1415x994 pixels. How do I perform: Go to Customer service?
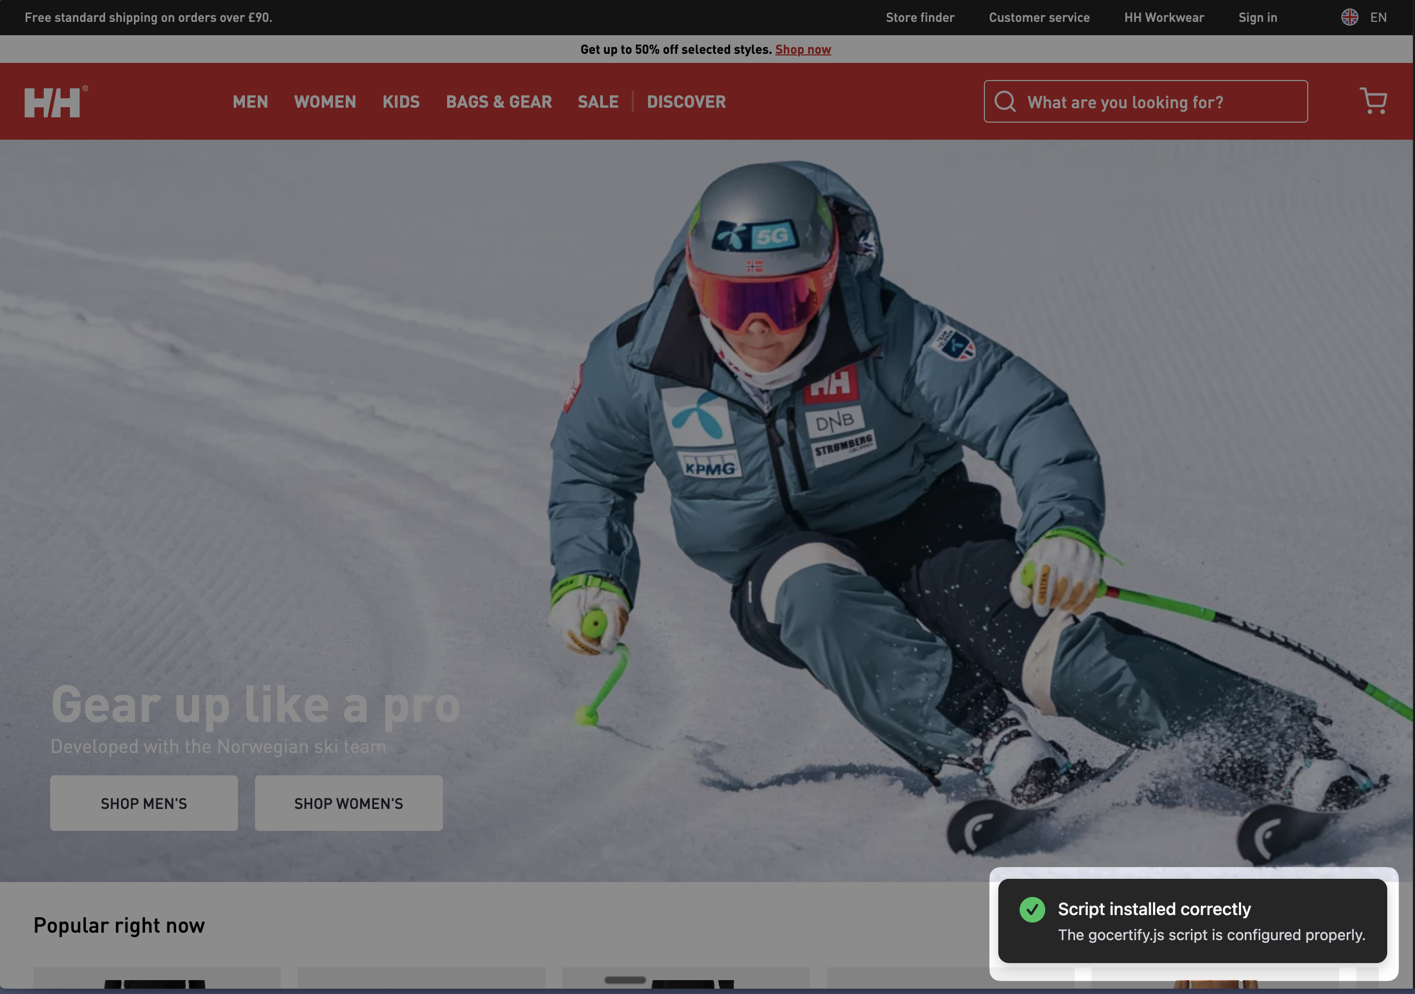1039,17
